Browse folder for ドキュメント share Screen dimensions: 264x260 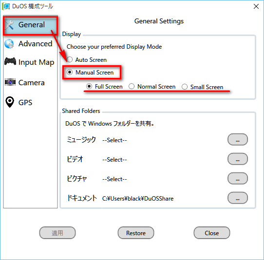click(x=238, y=198)
